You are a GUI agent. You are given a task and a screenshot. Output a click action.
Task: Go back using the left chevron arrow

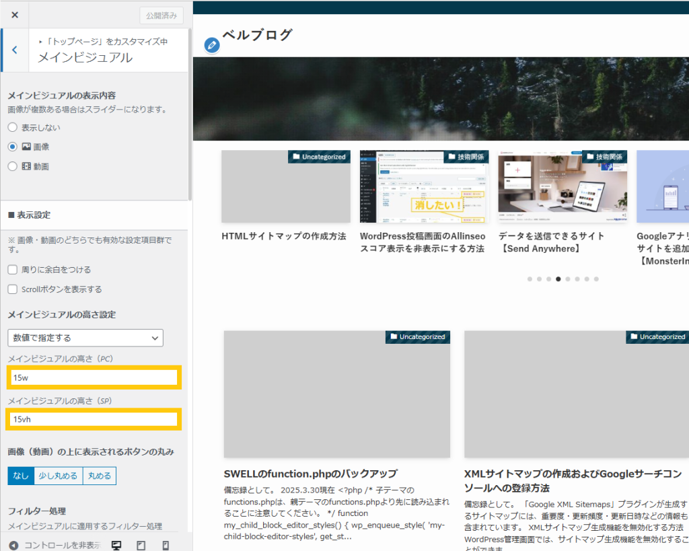pos(15,50)
